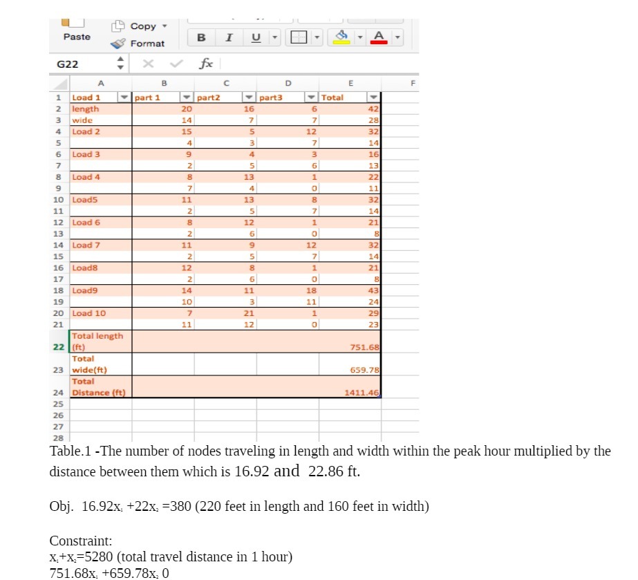Click the Load 3 cell
This screenshot has height=580, width=638.
(101, 154)
